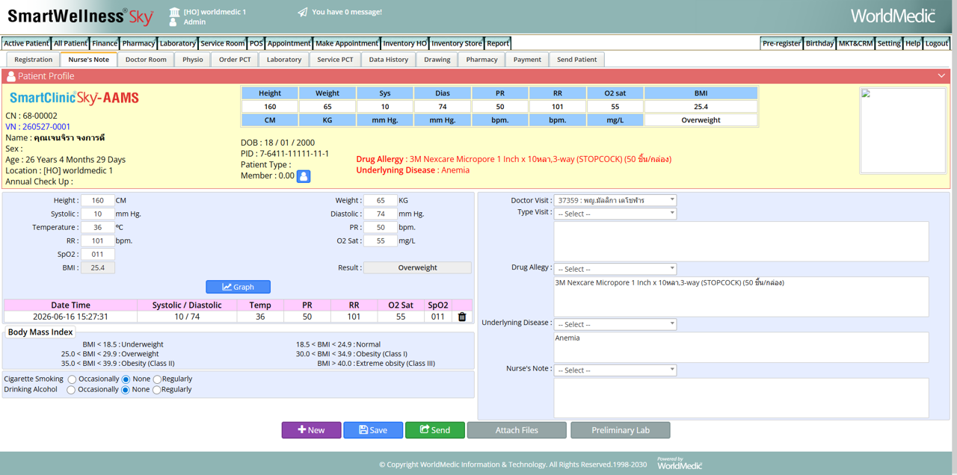Select Regularly for Drinking Alcohol
The image size is (957, 475).
tap(156, 390)
